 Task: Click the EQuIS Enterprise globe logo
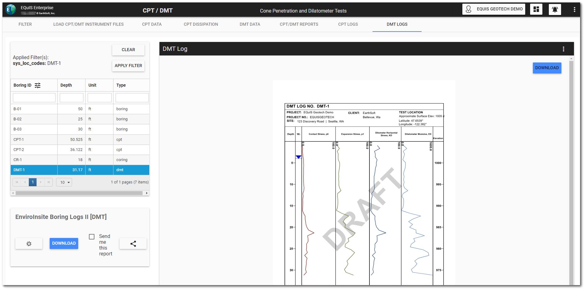tap(11, 10)
